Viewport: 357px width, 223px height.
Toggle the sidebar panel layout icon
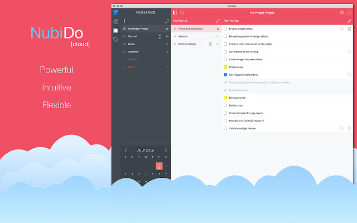click(x=175, y=12)
